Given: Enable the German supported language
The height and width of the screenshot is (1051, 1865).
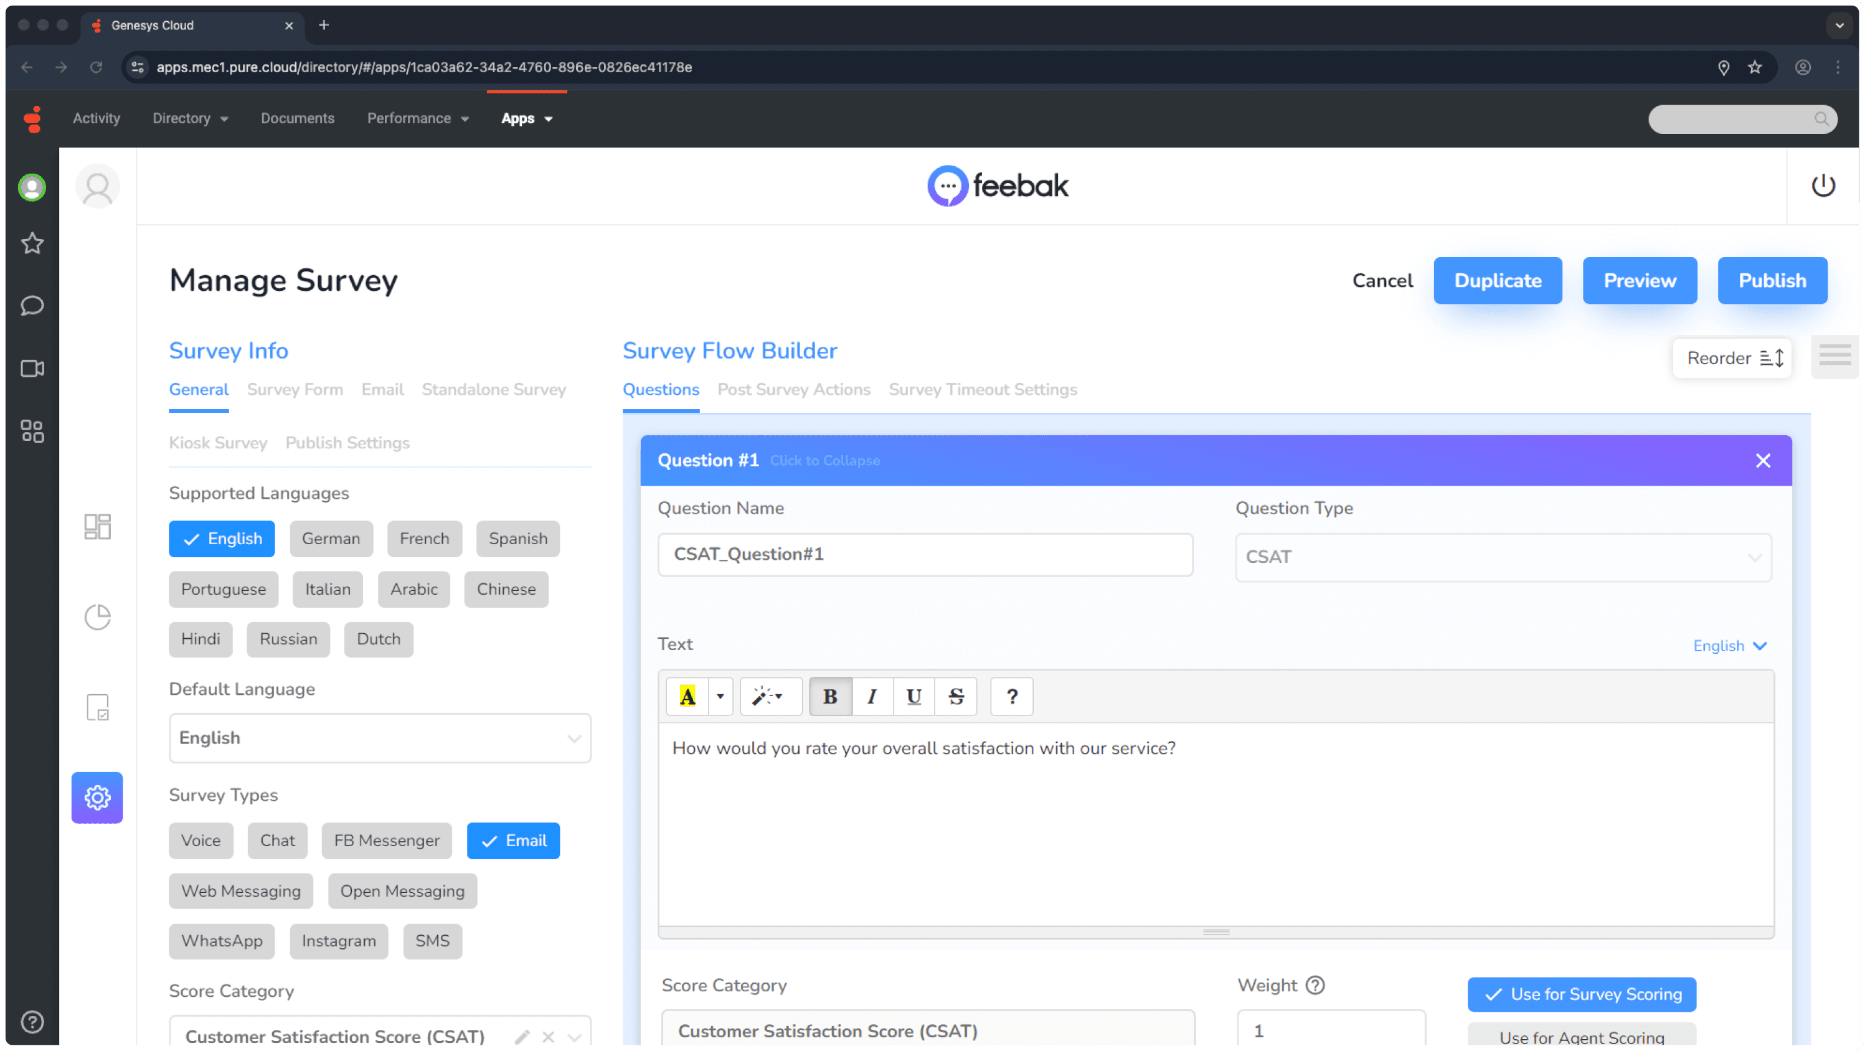Looking at the screenshot, I should [331, 539].
